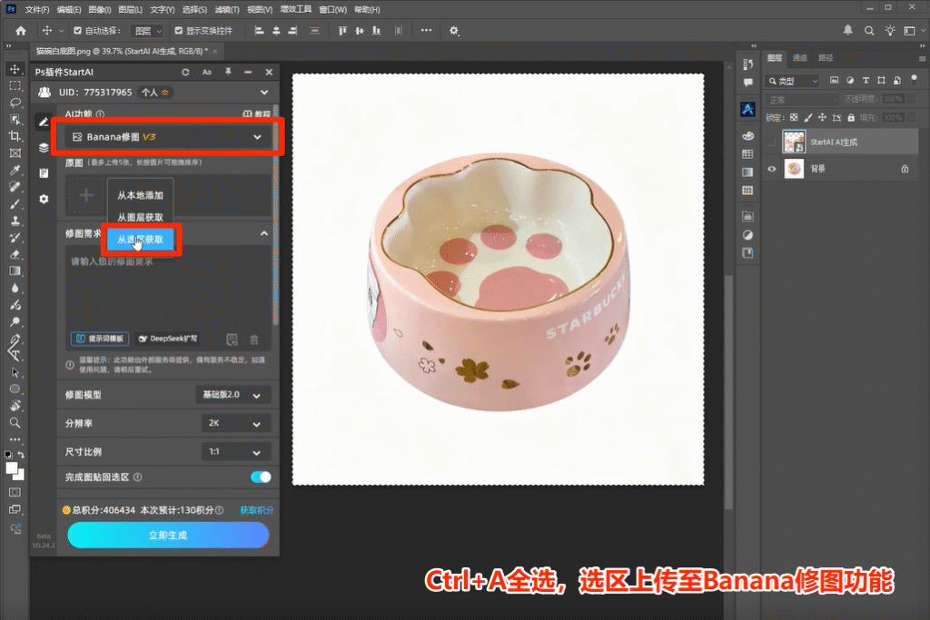Click the three-dots more align options
930x620 pixels.
click(x=426, y=30)
